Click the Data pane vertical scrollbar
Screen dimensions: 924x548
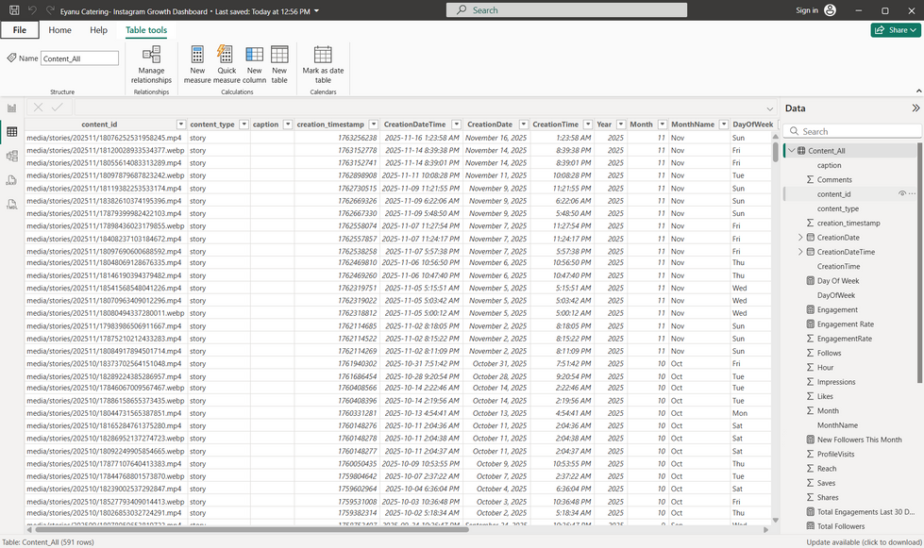(x=920, y=262)
